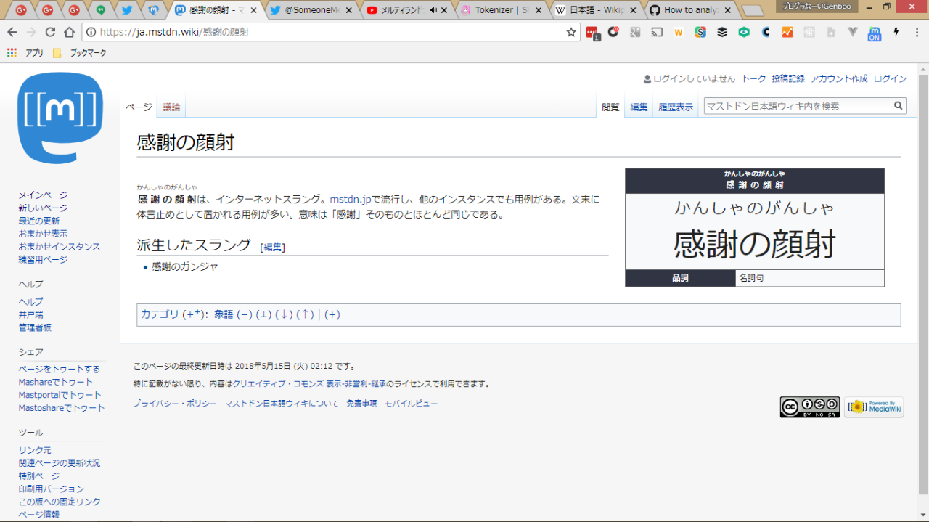Click the wiki search input field
929x522 pixels.
tap(797, 106)
